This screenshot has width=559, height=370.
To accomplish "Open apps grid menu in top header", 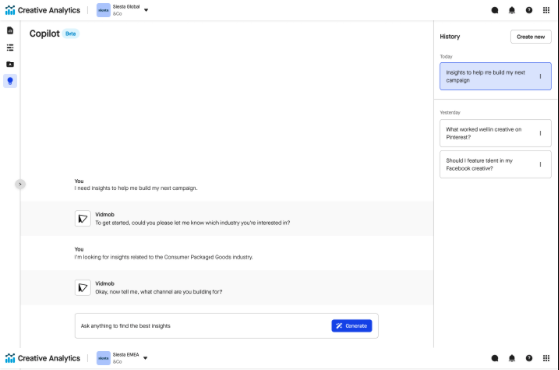I will (x=546, y=10).
